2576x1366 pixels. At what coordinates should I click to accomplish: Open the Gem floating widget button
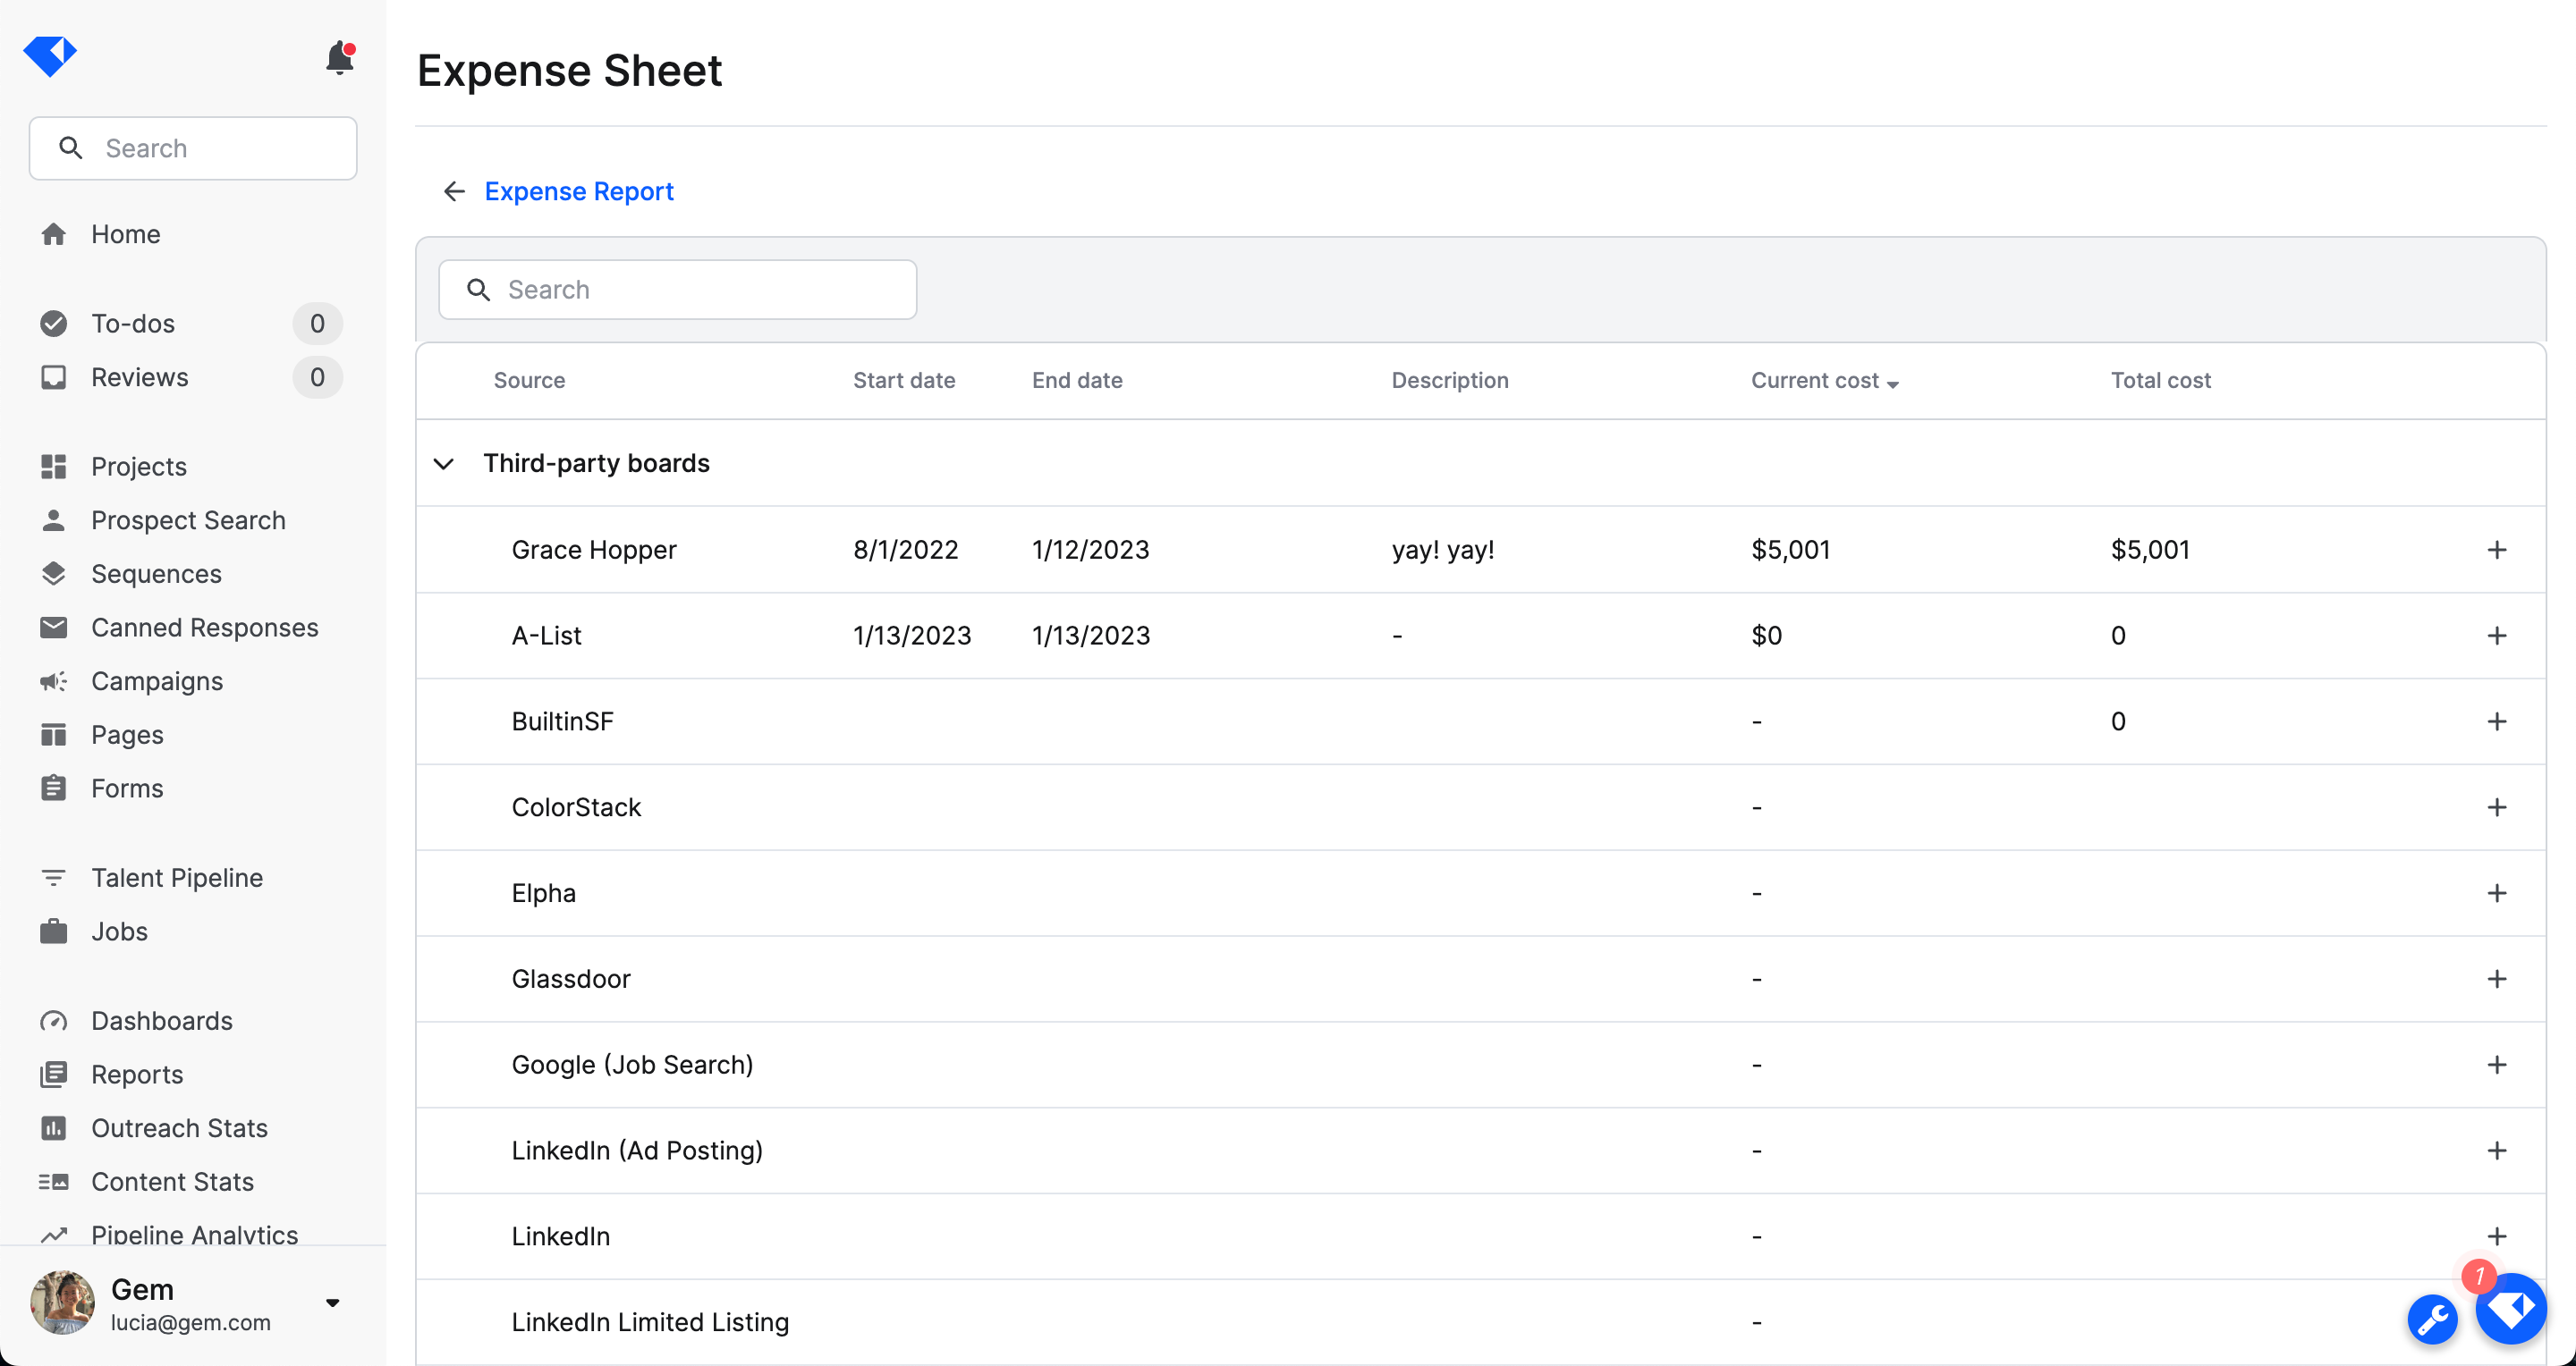[2510, 1308]
